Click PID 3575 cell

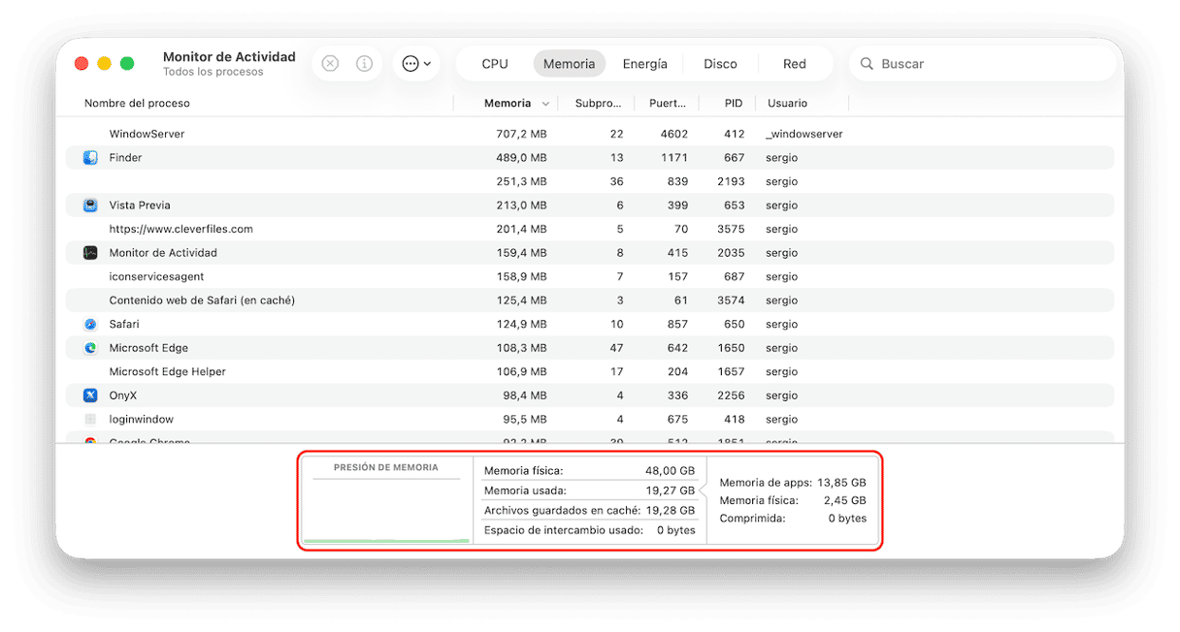pos(731,229)
